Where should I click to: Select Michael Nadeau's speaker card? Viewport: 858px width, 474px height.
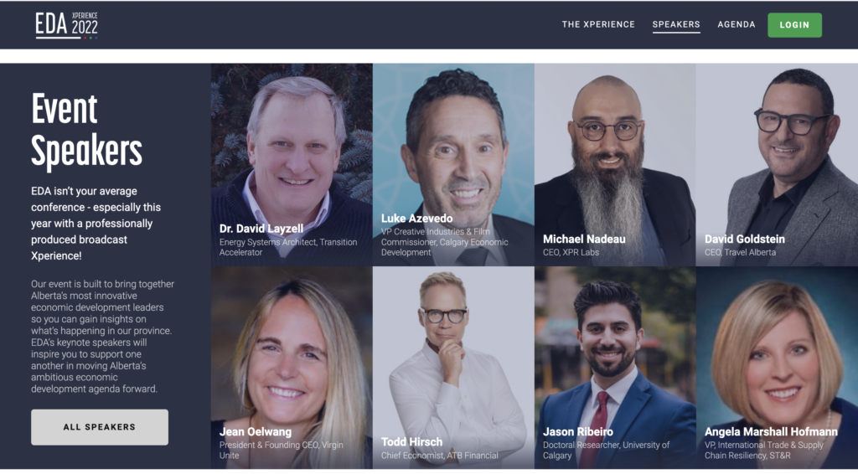click(x=615, y=165)
